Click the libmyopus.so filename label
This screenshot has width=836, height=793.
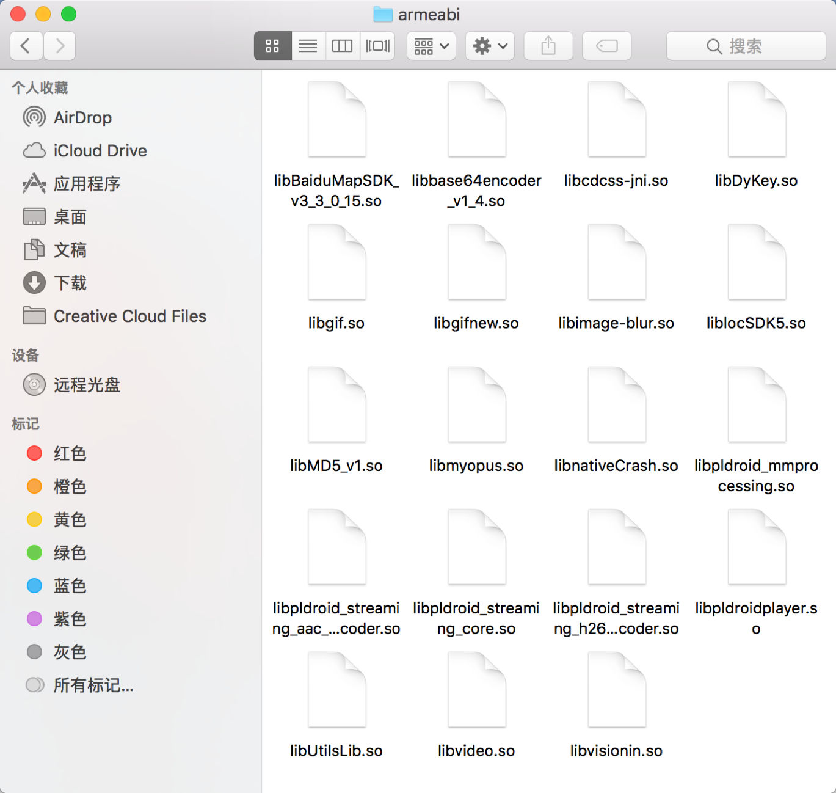point(476,466)
